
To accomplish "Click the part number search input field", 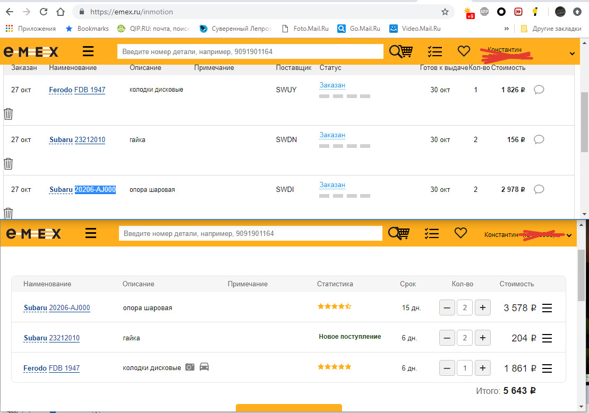I will coord(250,51).
